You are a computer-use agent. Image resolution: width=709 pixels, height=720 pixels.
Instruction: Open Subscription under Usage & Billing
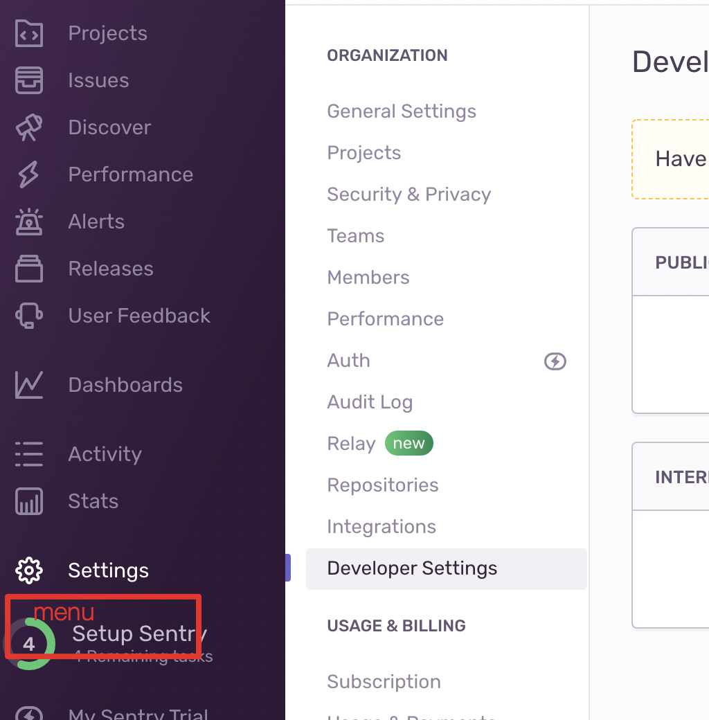384,682
